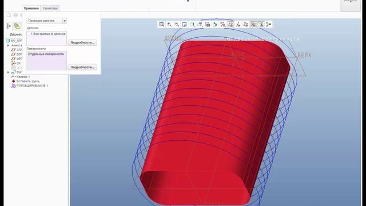
Task: Switch to the Привязки tab
Action: [31, 8]
